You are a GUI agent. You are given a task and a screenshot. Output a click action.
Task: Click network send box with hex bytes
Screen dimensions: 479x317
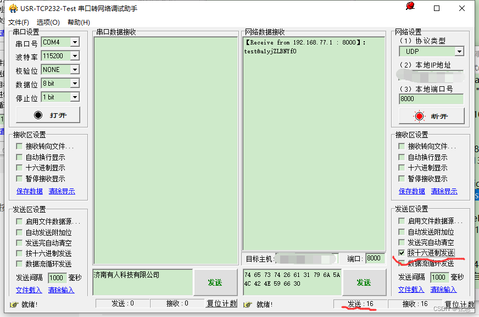click(x=292, y=282)
